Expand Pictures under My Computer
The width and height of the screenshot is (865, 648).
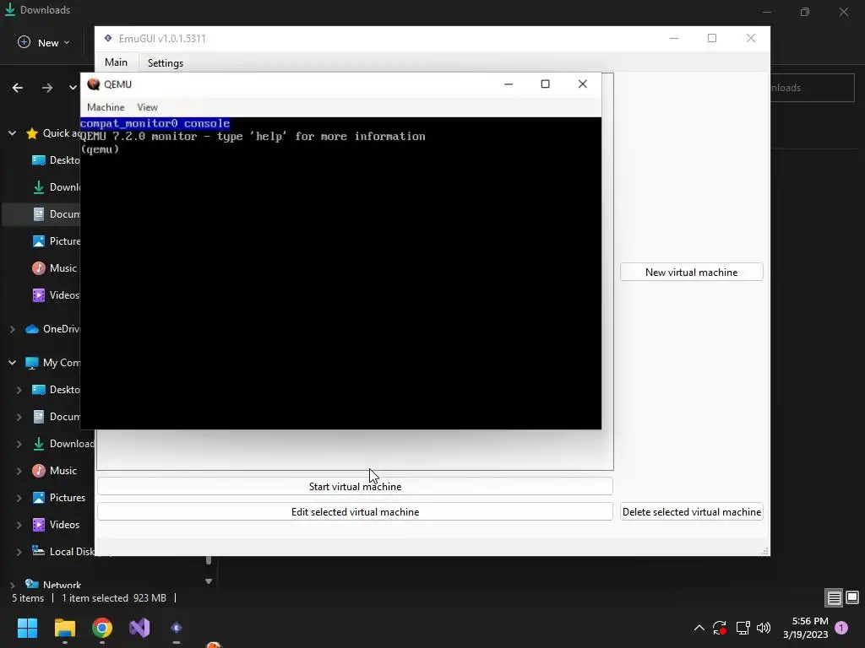point(19,498)
